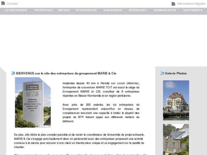
Task: Open the ENTREPRISES menu
Action: 44,10
